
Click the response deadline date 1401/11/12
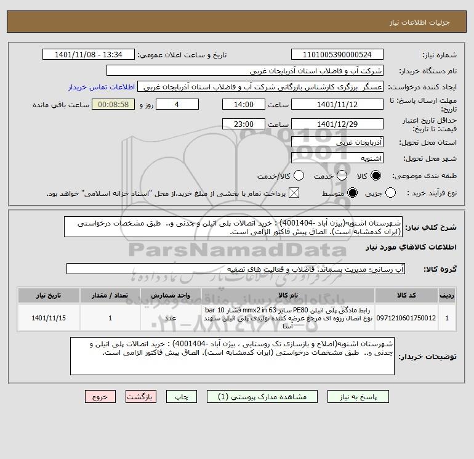coord(337,104)
